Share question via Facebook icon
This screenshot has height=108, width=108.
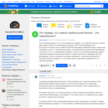[104, 65]
